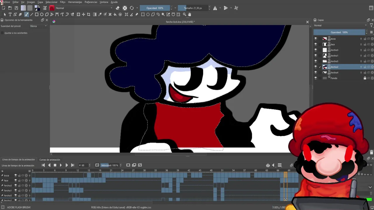Open the Filtro menu
Viewport: 374px width, 210px height.
[x=63, y=2]
